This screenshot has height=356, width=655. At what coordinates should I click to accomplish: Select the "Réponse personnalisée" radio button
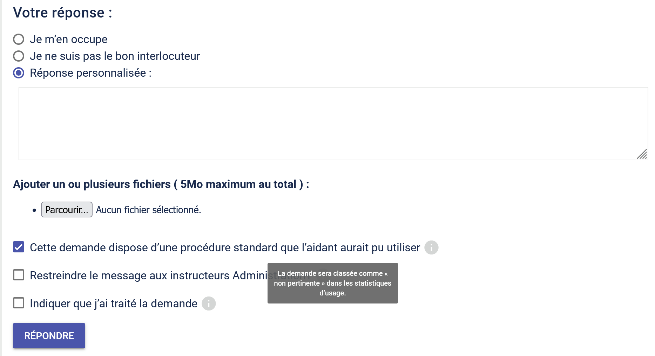tap(19, 73)
